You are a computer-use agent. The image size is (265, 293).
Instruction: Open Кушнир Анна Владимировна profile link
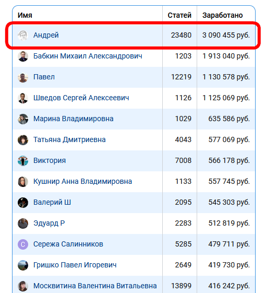coord(82,181)
